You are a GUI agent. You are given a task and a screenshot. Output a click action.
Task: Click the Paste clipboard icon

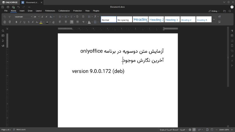coord(5,22)
